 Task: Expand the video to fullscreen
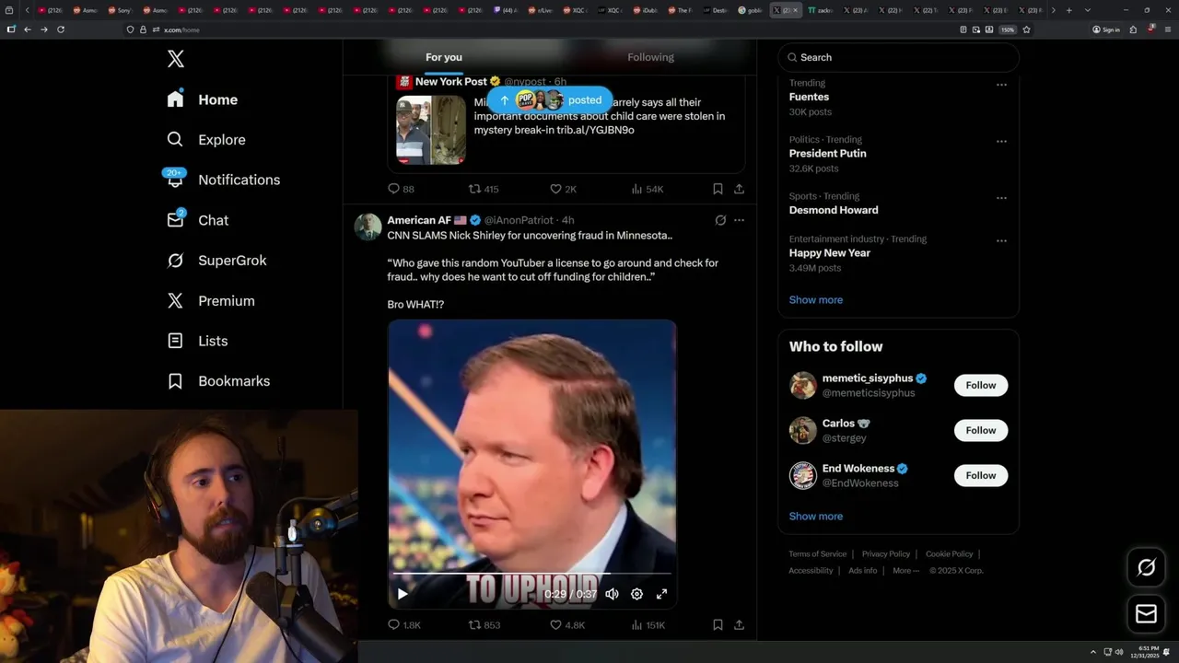pyautogui.click(x=661, y=594)
